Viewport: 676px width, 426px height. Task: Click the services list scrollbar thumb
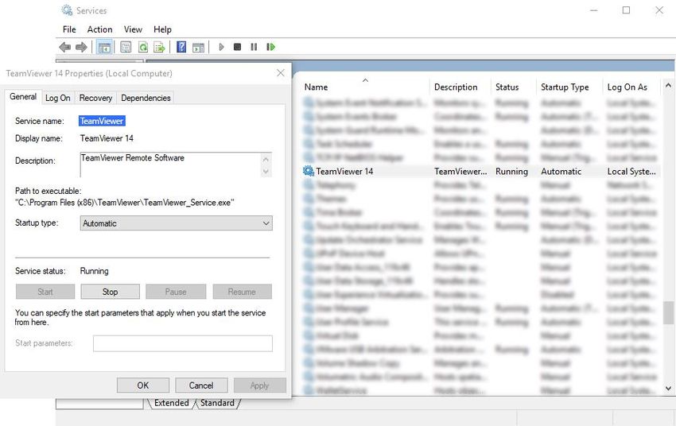coord(668,312)
